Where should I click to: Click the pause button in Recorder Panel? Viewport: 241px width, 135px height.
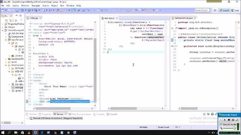coord(225,120)
